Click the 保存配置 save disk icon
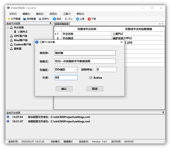This screenshot has width=171, height=149. [x=24, y=19]
